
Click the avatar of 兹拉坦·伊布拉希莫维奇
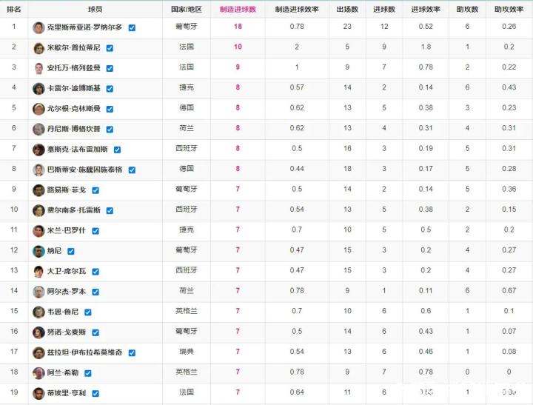point(38,352)
